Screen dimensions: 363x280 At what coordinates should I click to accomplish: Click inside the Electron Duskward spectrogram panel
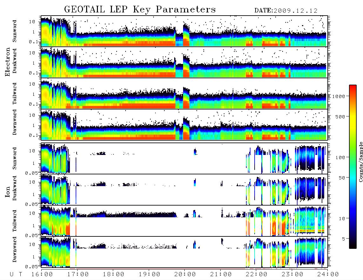(184, 62)
